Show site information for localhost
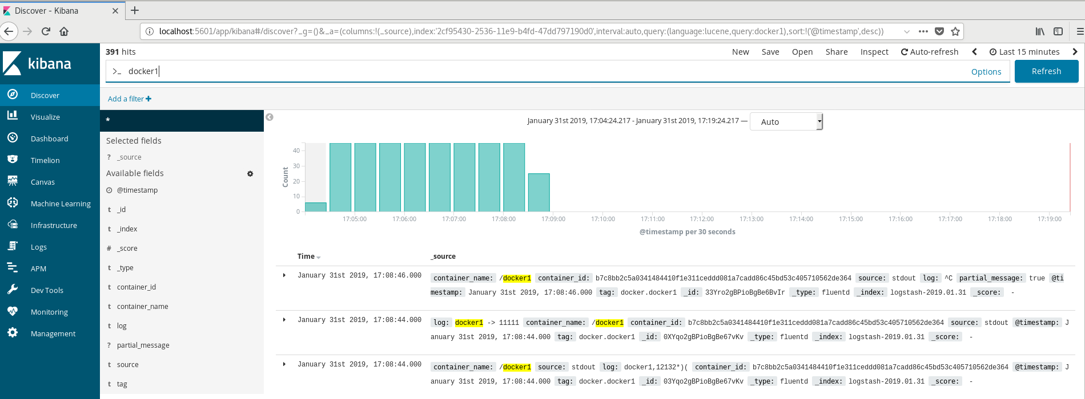 [x=150, y=31]
